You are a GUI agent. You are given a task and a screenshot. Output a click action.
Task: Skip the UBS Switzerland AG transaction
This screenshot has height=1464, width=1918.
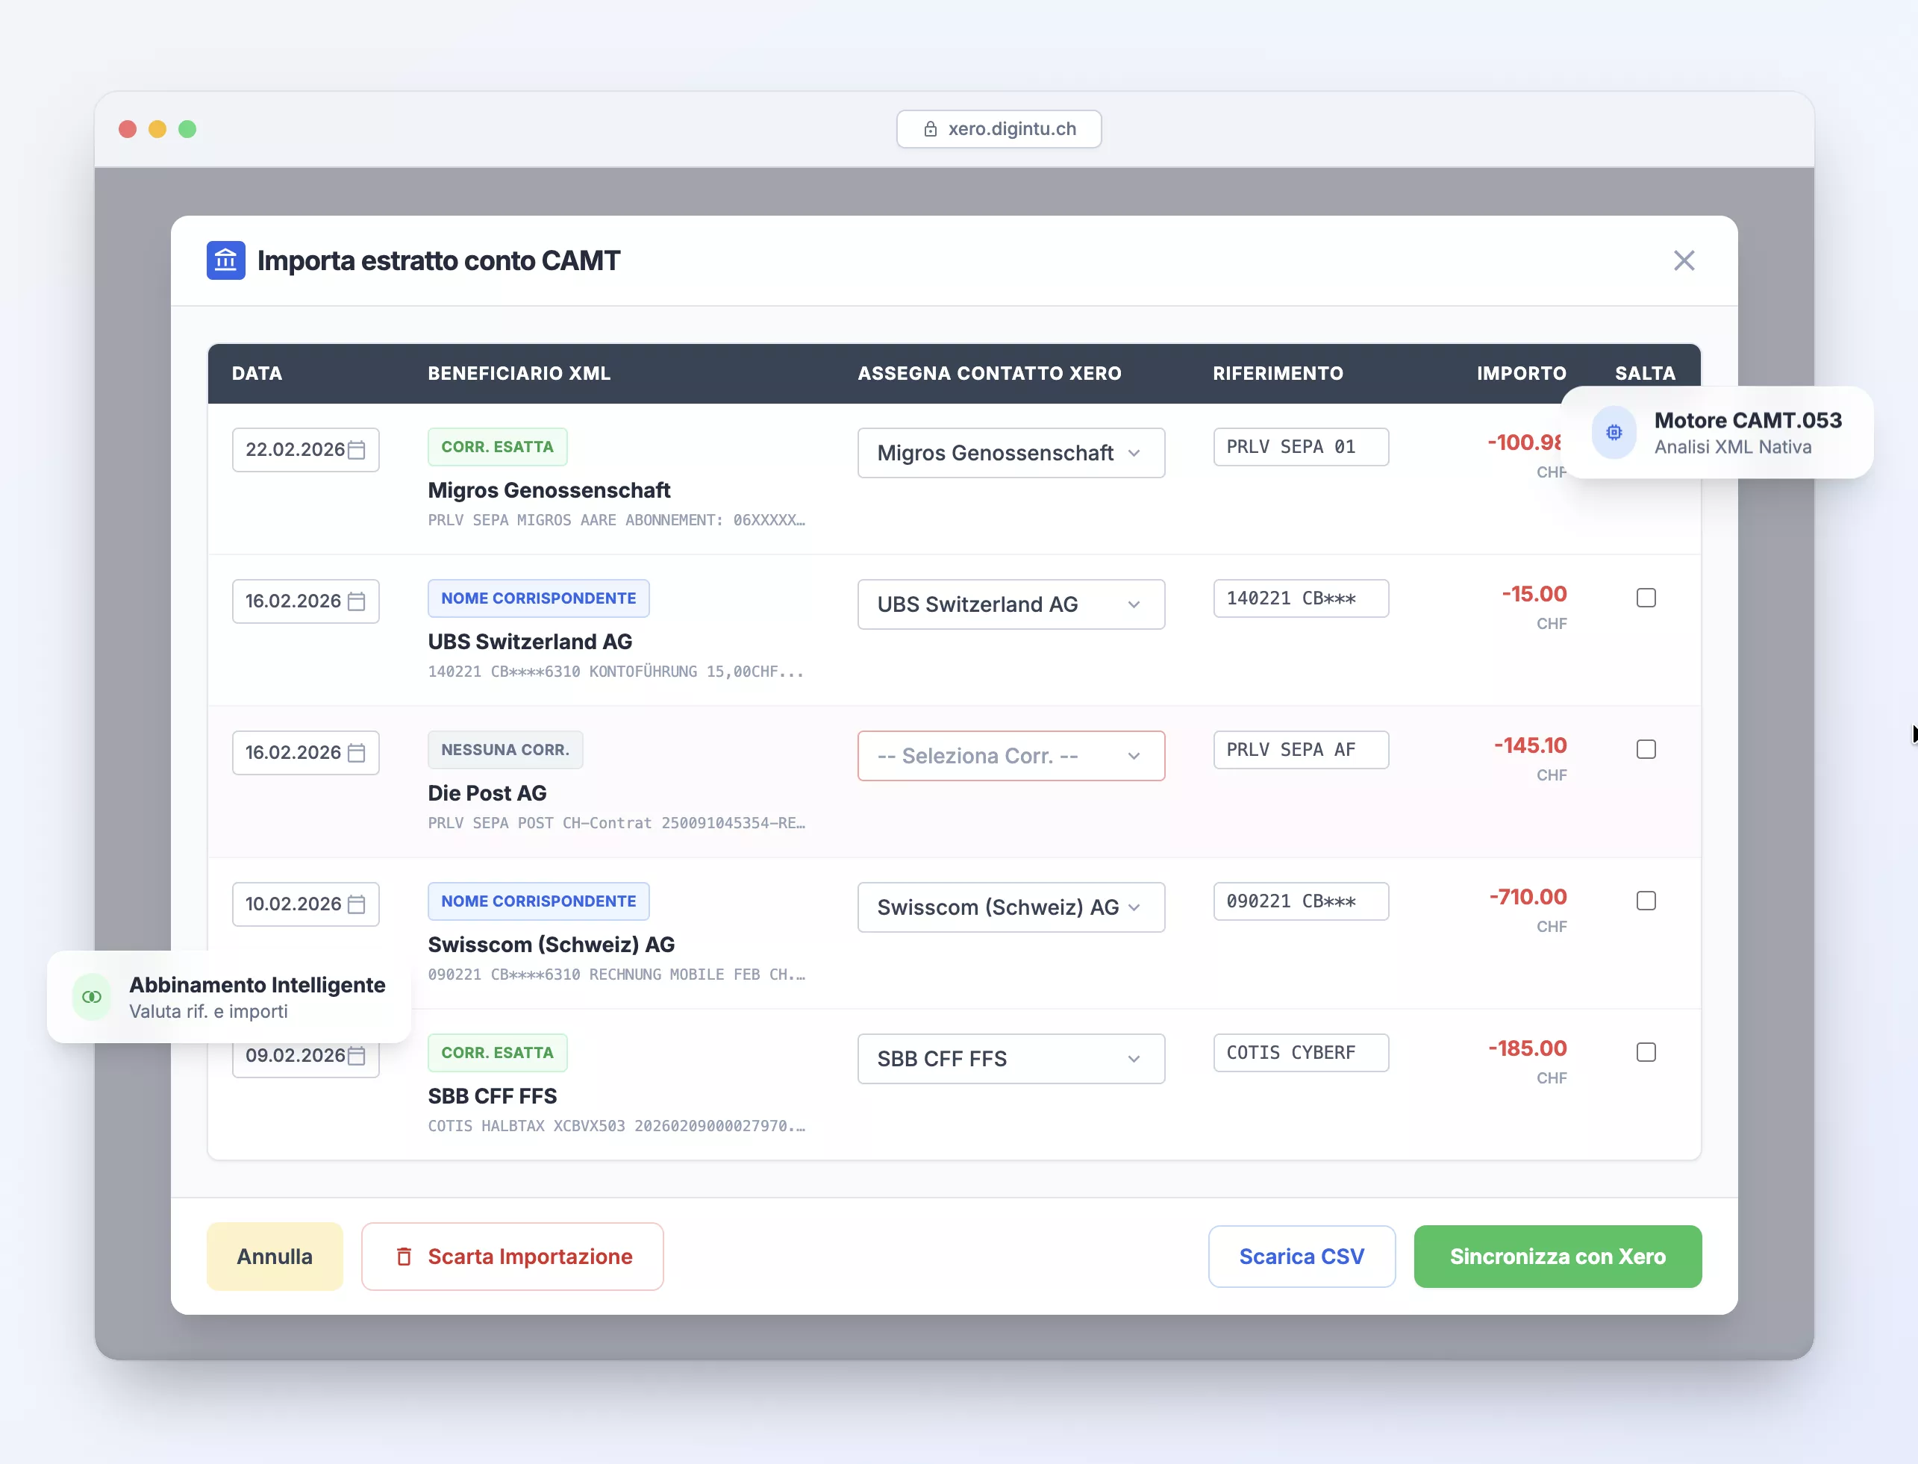[x=1646, y=598]
